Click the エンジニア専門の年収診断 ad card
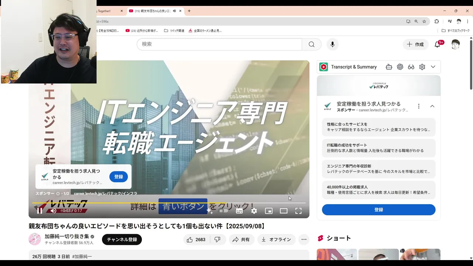This screenshot has width=473, height=266. [x=378, y=169]
